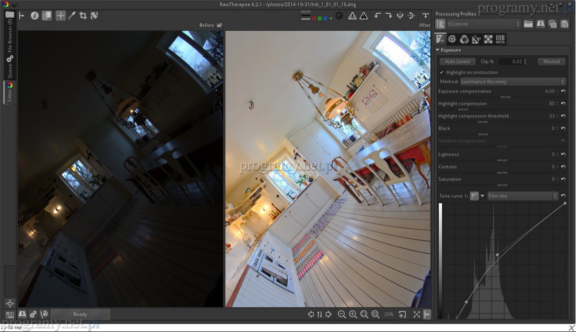Collapse the Exposure section
576x332 pixels.
[x=438, y=50]
